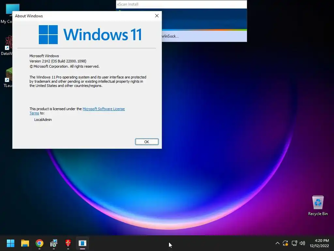Show hidden system tray icons
Image resolution: width=334 pixels, height=251 pixels.
tap(277, 243)
